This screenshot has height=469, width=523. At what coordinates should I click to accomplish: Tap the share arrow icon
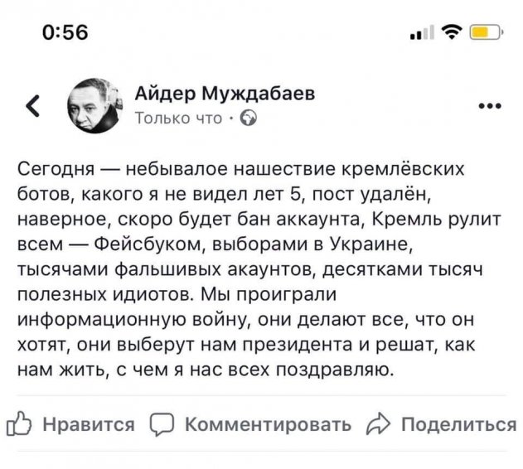pos(380,425)
